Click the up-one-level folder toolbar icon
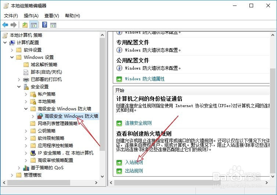The image size is (277, 195). [25, 25]
